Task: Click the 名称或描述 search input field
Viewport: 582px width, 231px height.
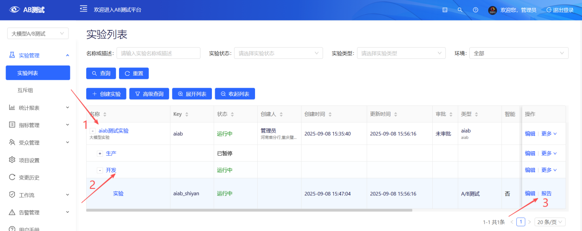Action: 158,53
